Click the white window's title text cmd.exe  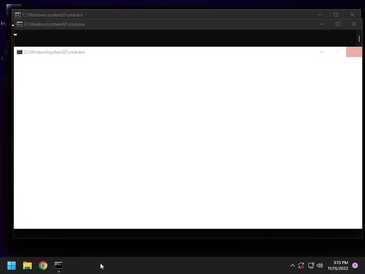pos(55,52)
